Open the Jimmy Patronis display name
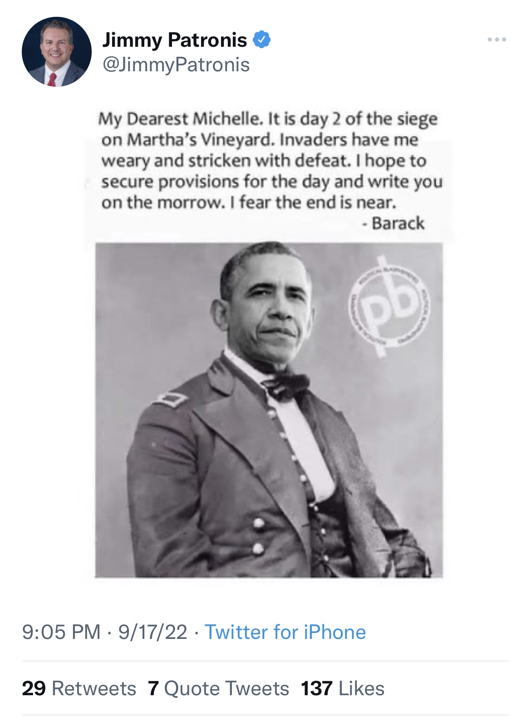This screenshot has height=727, width=531. click(175, 40)
